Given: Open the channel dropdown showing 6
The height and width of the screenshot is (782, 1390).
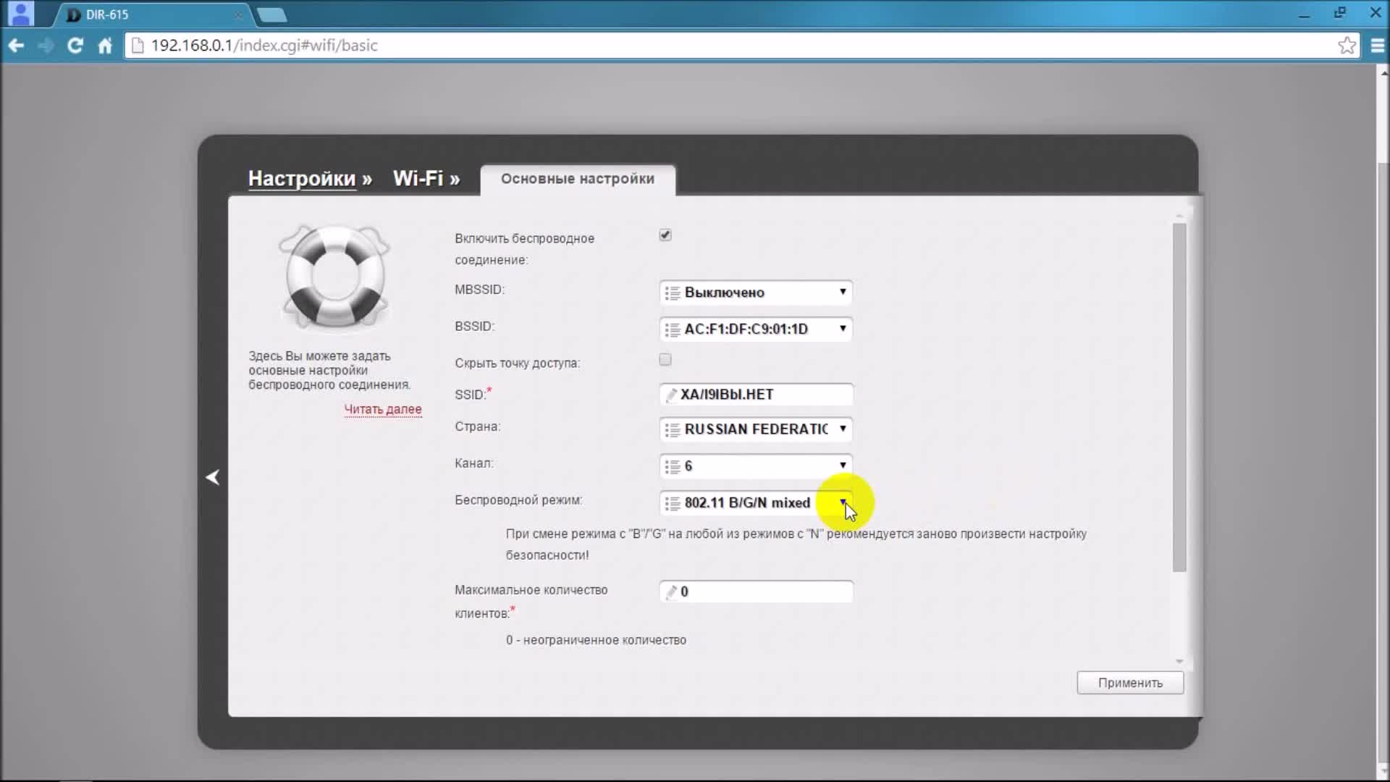Looking at the screenshot, I should (756, 466).
